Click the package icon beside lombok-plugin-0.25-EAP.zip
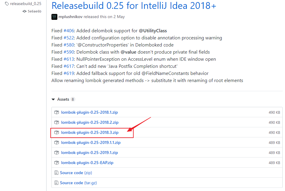 [x=56, y=163]
